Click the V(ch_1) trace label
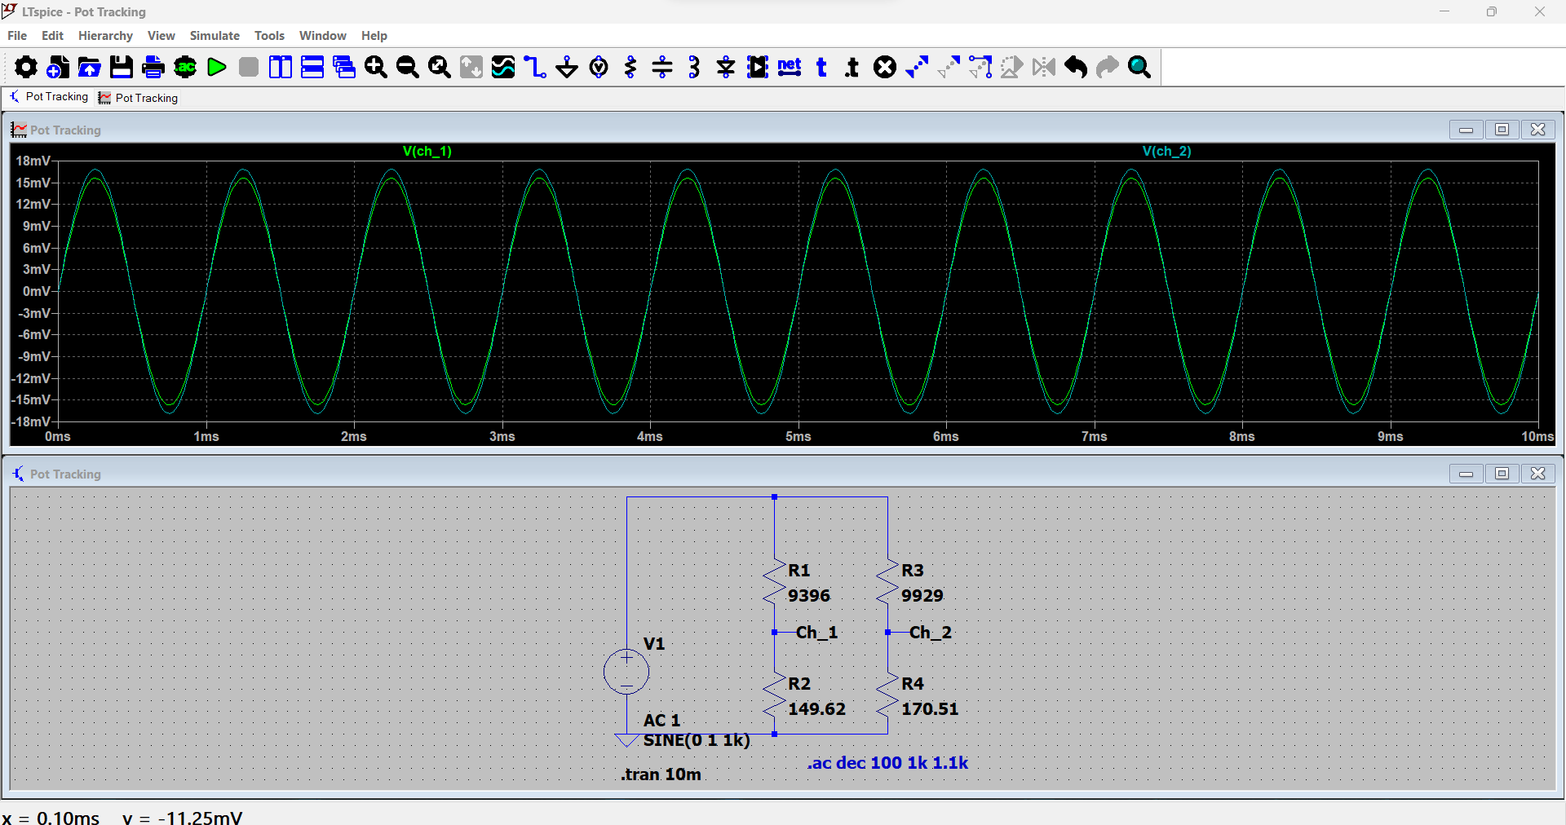The height and width of the screenshot is (825, 1566). (x=427, y=152)
